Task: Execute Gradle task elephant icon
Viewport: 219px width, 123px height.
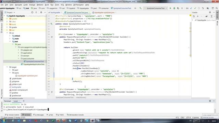Action: click(x=206, y=16)
